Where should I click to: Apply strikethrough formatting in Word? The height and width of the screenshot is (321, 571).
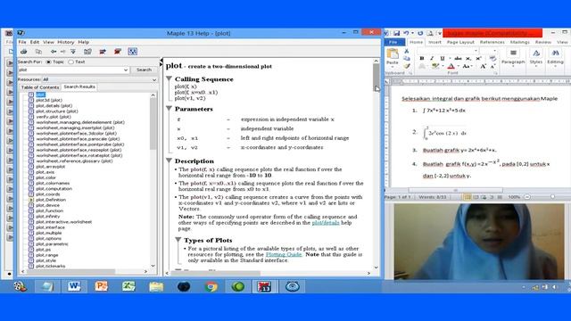point(458,58)
